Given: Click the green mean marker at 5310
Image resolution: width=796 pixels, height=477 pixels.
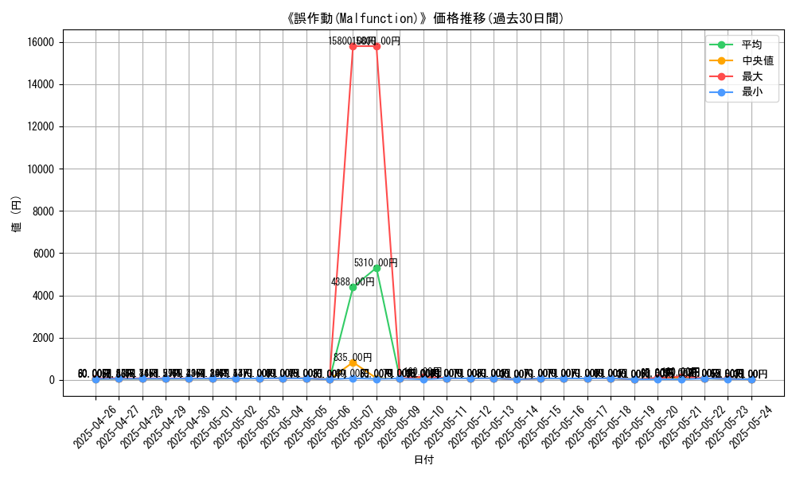Looking at the screenshot, I should coord(377,268).
